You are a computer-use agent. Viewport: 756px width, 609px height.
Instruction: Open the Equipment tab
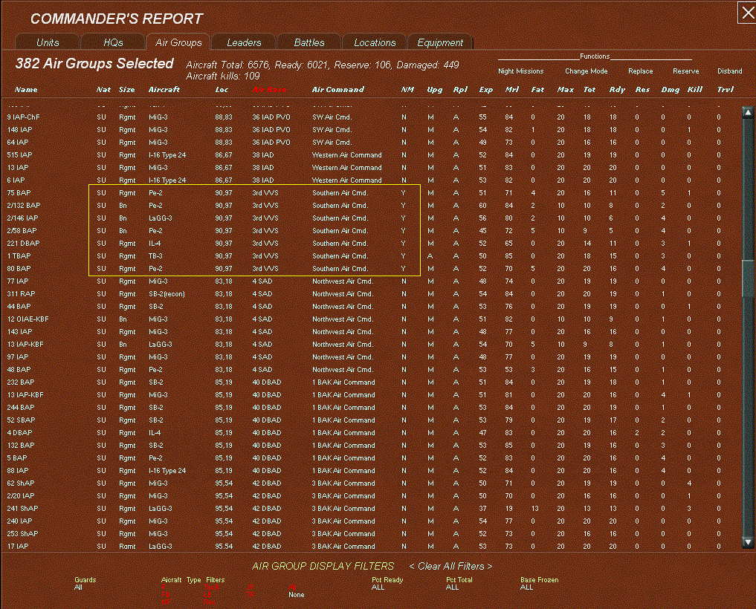coord(440,42)
